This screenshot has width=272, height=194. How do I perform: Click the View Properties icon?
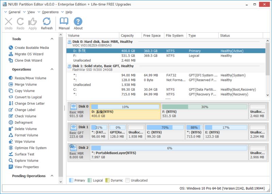[x=11, y=167]
